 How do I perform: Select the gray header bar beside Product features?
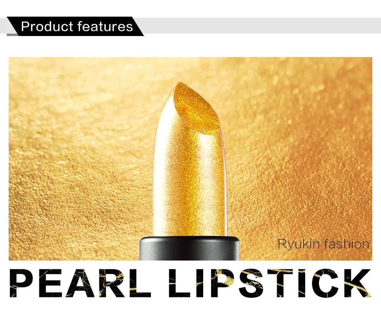coord(261,26)
